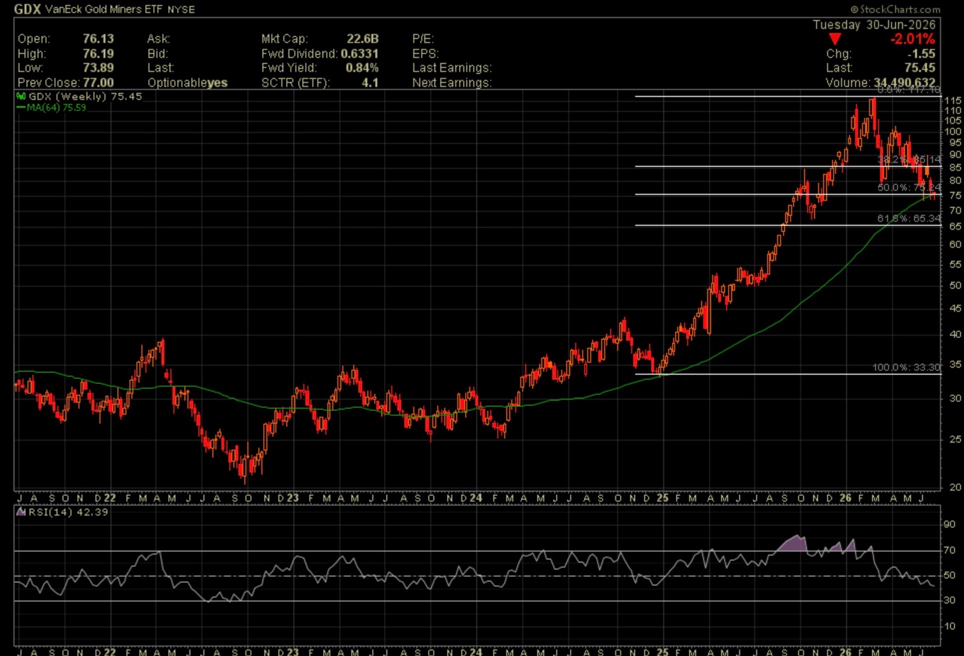The width and height of the screenshot is (964, 656).
Task: Click the 80 price axis label
Action: (x=955, y=181)
